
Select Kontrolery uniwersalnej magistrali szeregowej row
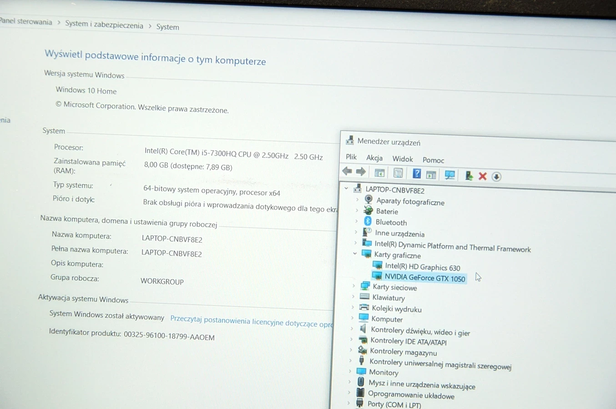point(440,364)
